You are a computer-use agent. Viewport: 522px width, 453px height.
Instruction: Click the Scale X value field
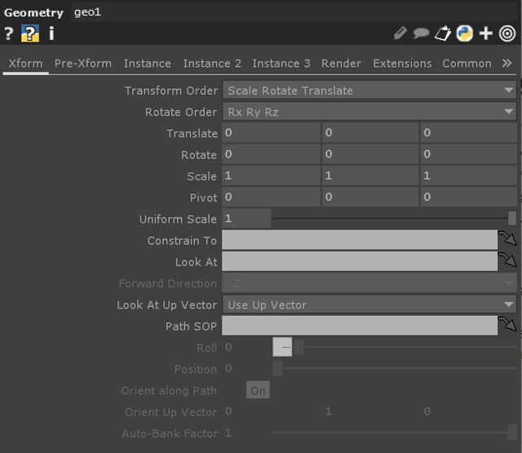click(x=271, y=175)
